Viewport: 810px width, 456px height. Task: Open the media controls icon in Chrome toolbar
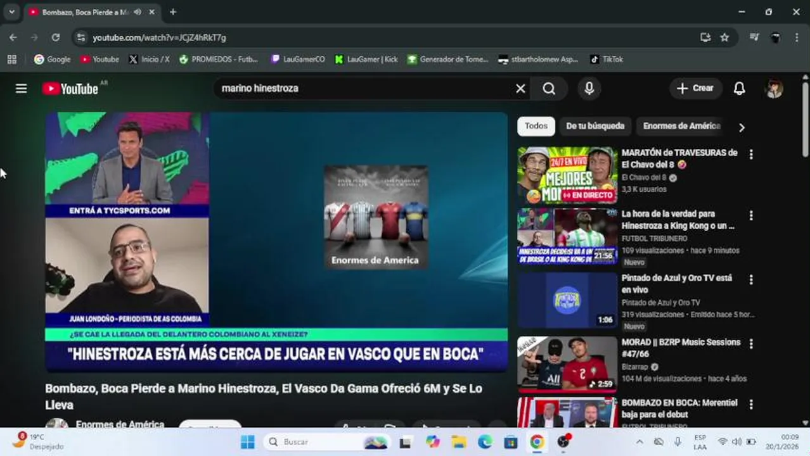[x=754, y=37]
